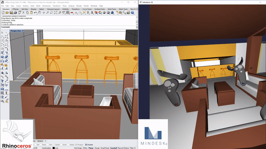
Task: Select the pointer arrow tool in sidebar
Action: click(x=2, y=32)
